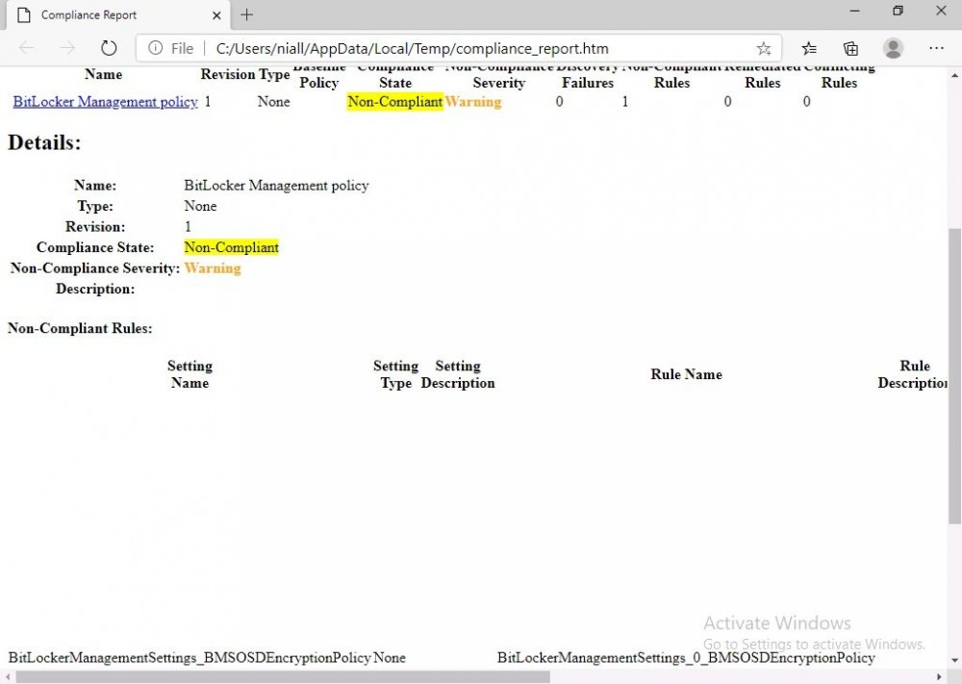
Task: Click the Rule Name column header
Action: [686, 374]
